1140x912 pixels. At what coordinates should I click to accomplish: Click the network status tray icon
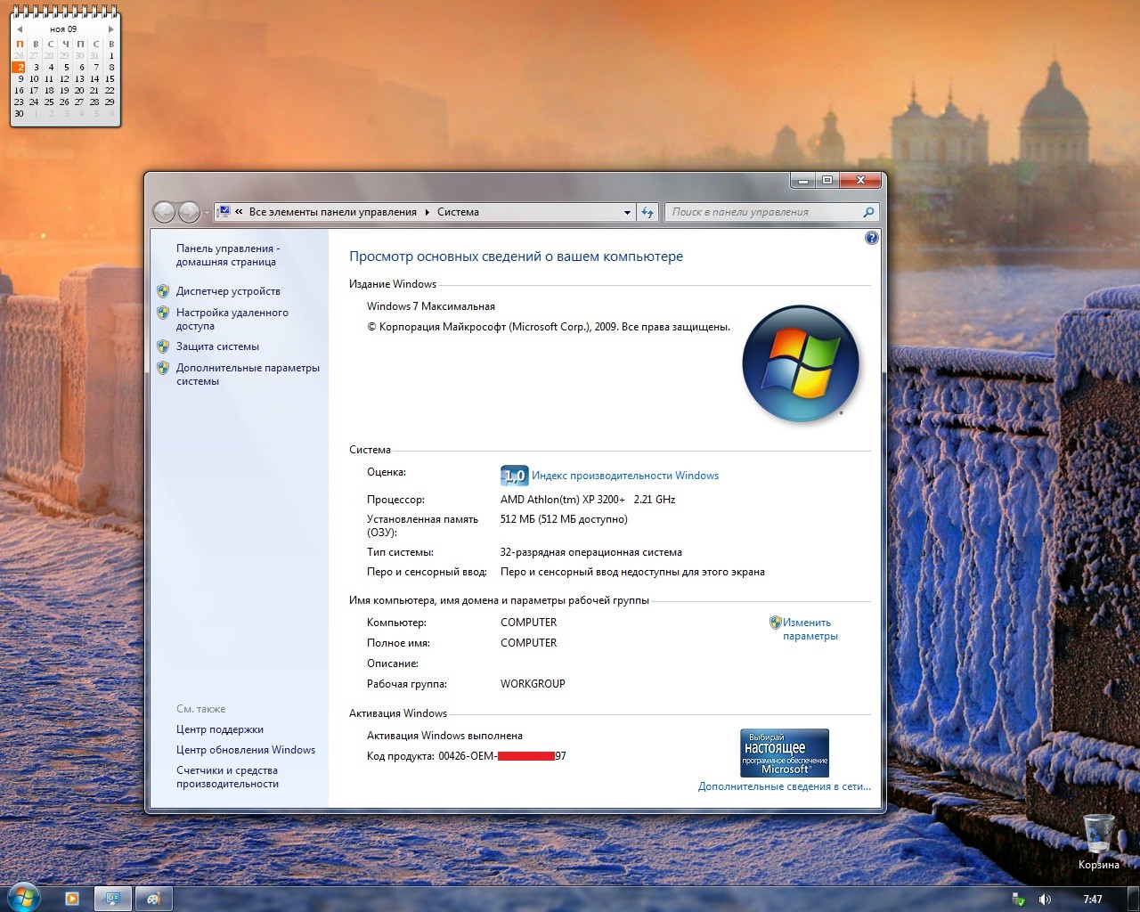(x=1018, y=900)
